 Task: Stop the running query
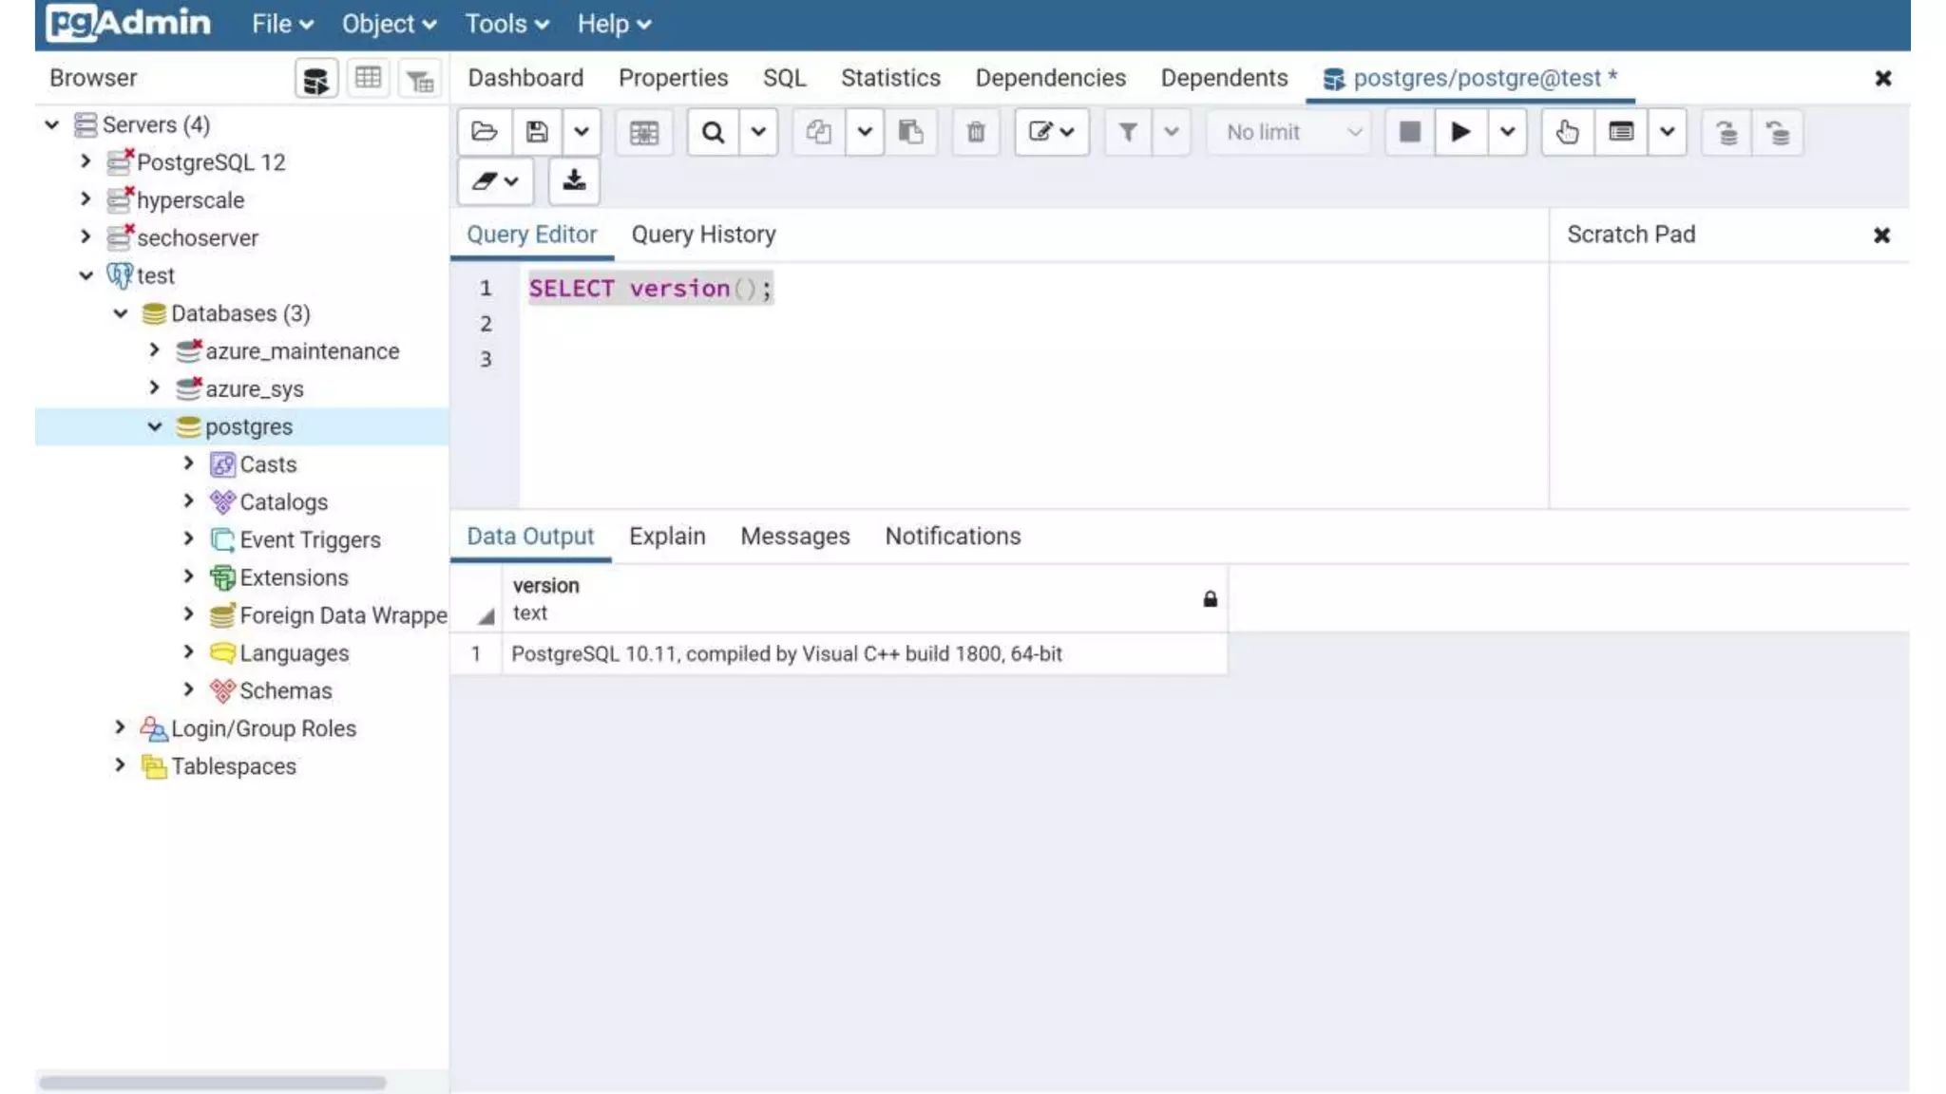(x=1410, y=132)
